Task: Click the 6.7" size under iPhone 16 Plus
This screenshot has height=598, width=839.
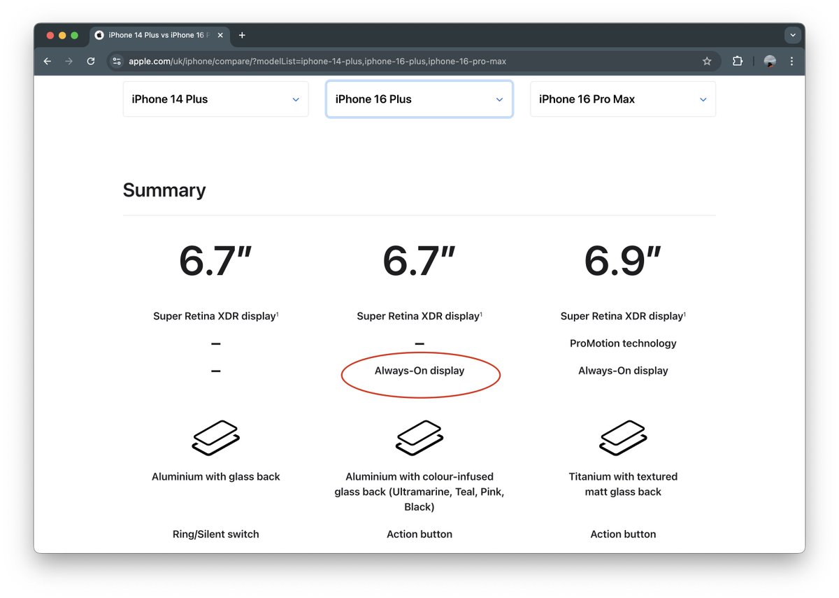Action: coord(419,261)
